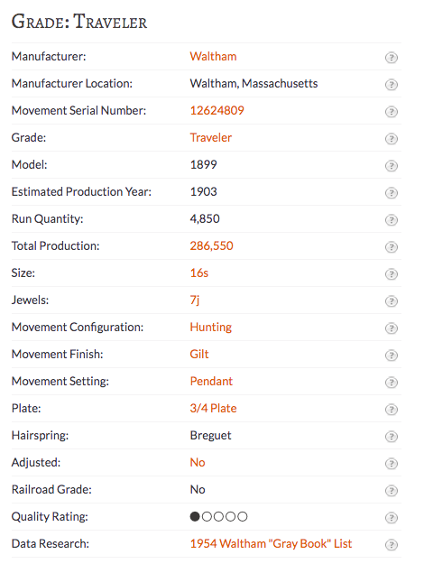Open the Hunting configuration link
This screenshot has width=424, height=573.
211,327
